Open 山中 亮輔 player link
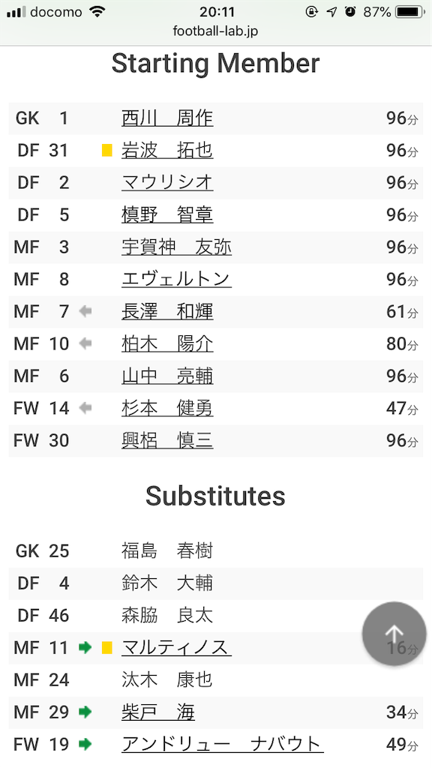This screenshot has width=432, height=768. (167, 376)
